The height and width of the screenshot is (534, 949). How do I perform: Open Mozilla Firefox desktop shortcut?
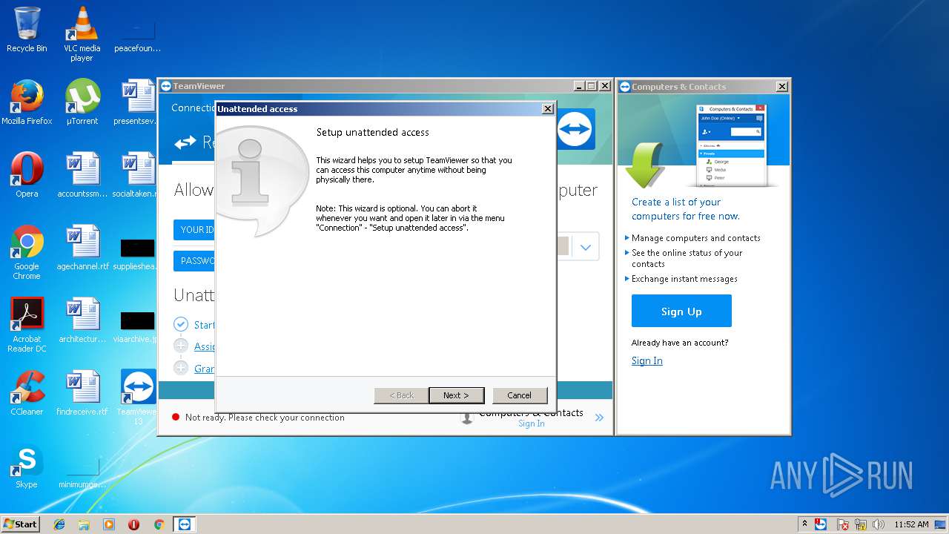tap(27, 102)
